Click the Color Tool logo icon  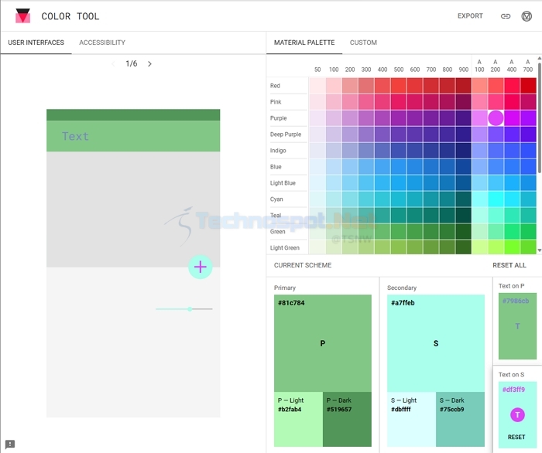(x=22, y=16)
